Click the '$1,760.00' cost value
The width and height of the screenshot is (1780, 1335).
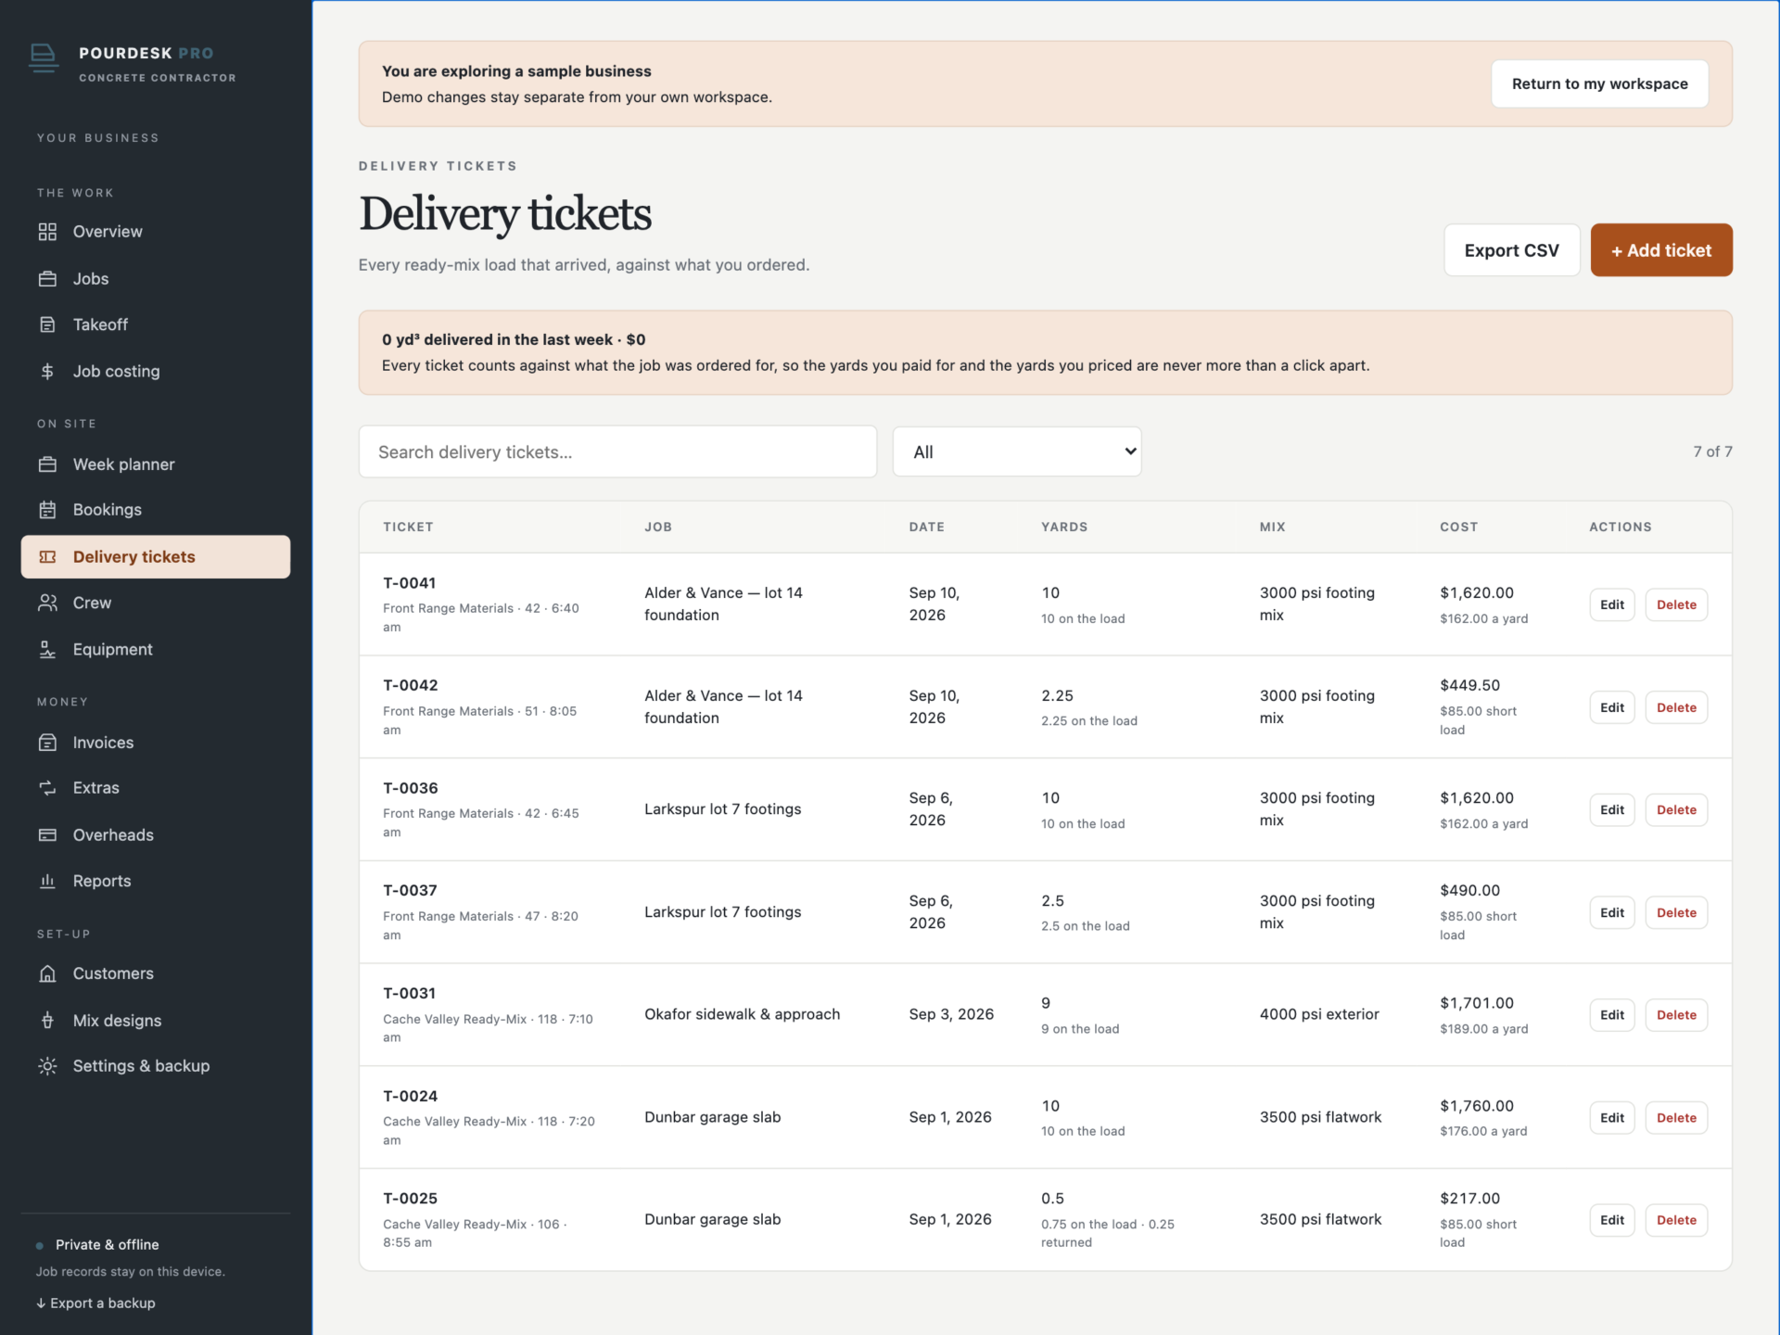(x=1476, y=1106)
